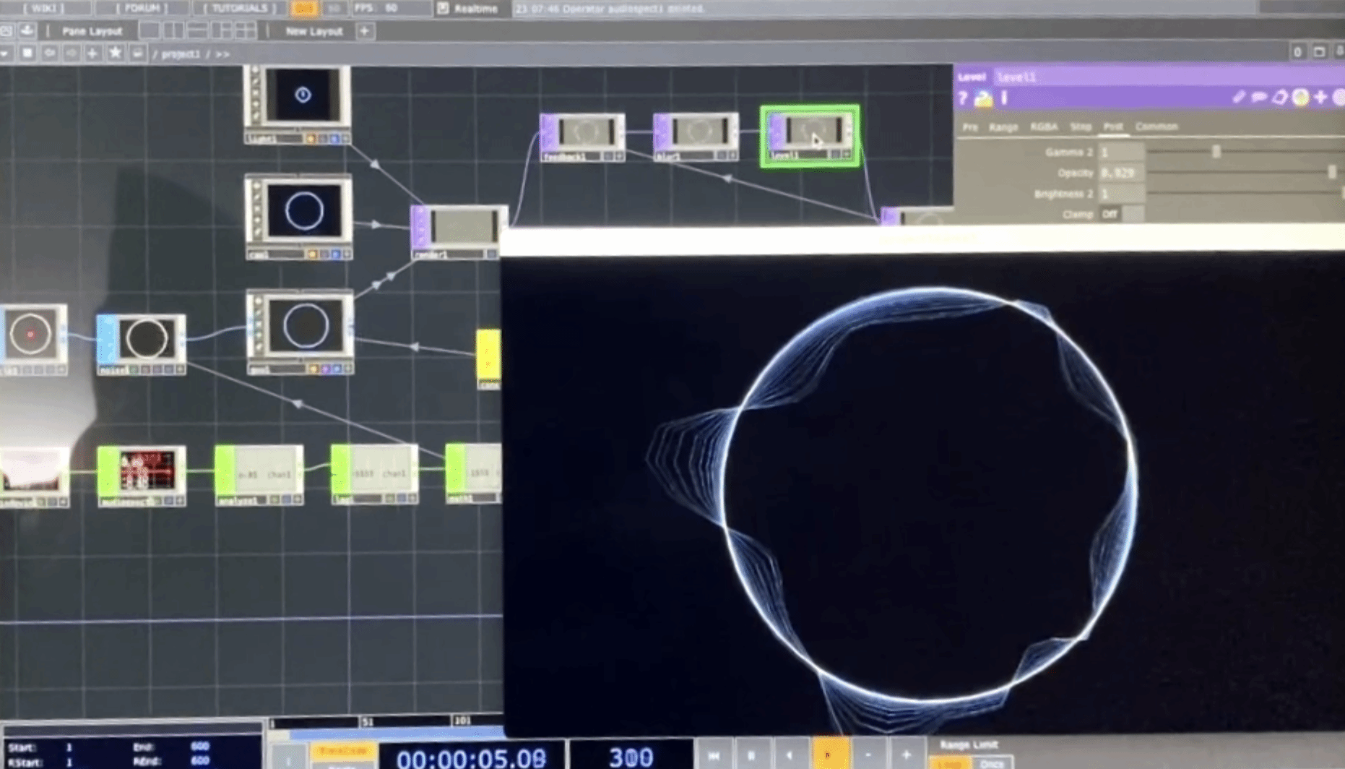Switch to the Range parameter tab
The image size is (1345, 769).
[x=1003, y=126]
